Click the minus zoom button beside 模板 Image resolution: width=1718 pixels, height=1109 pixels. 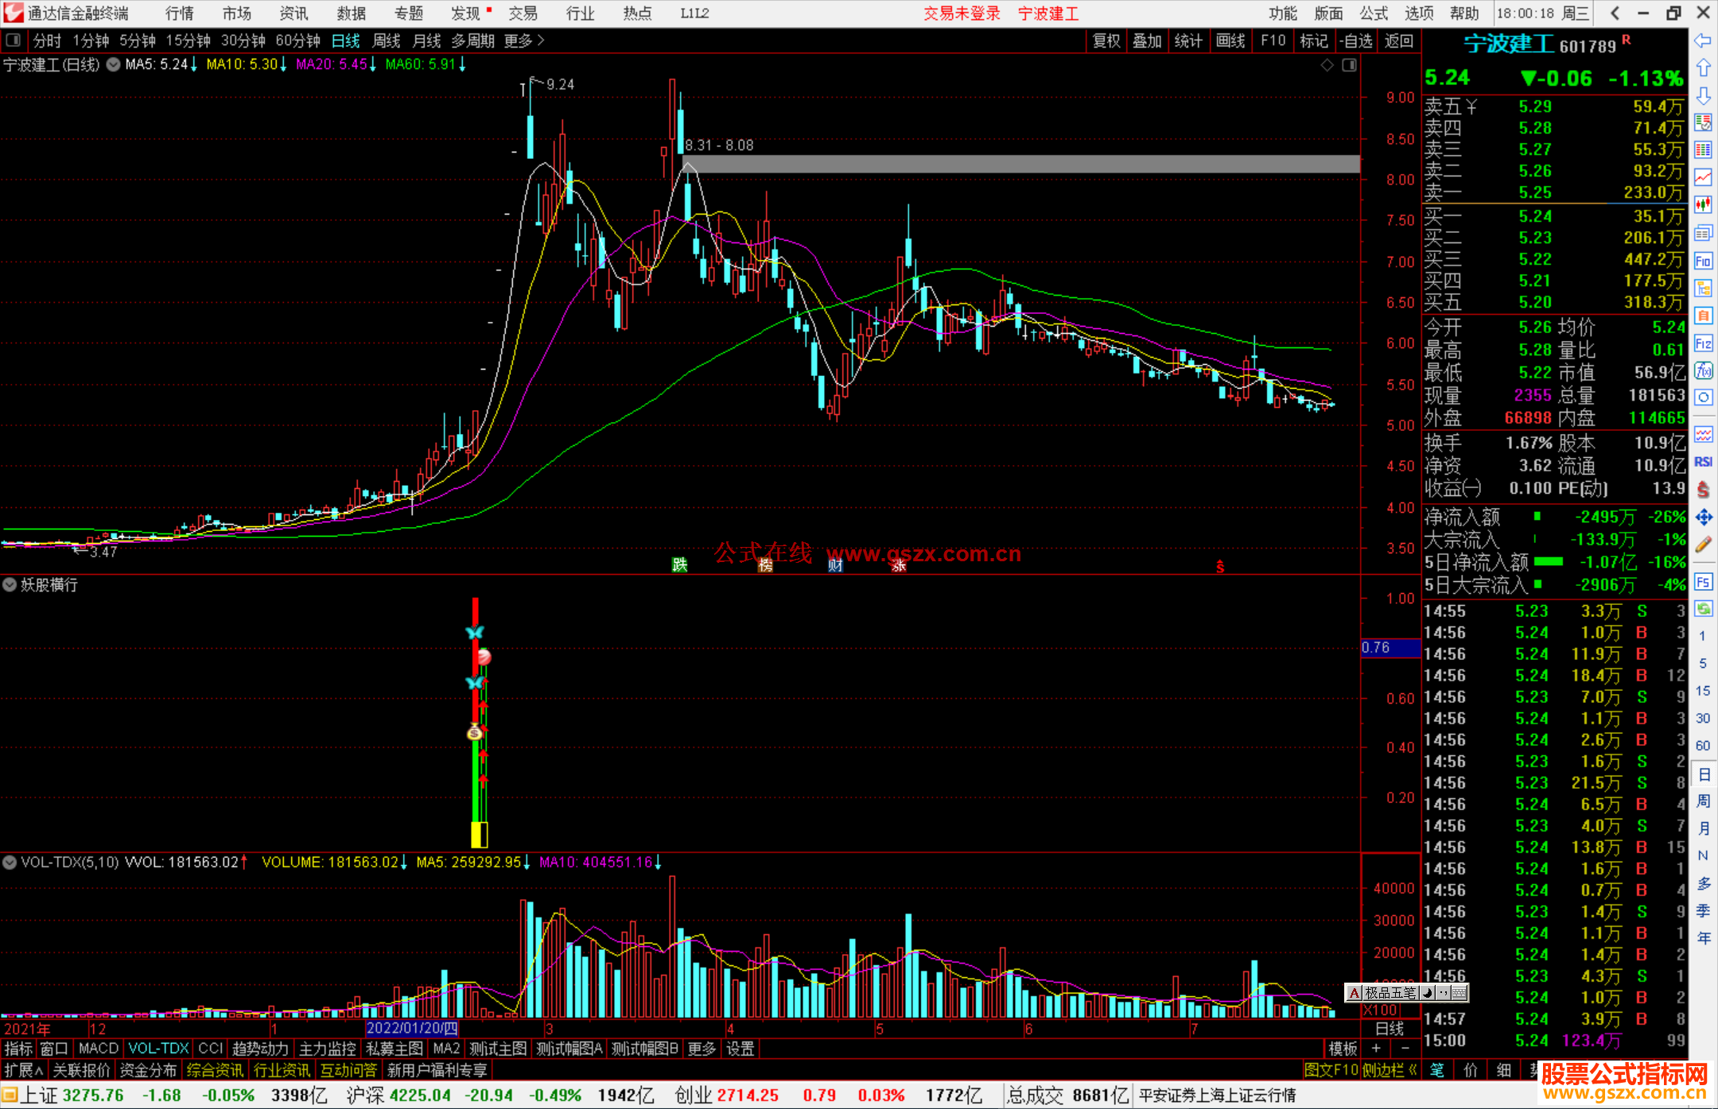1405,1049
